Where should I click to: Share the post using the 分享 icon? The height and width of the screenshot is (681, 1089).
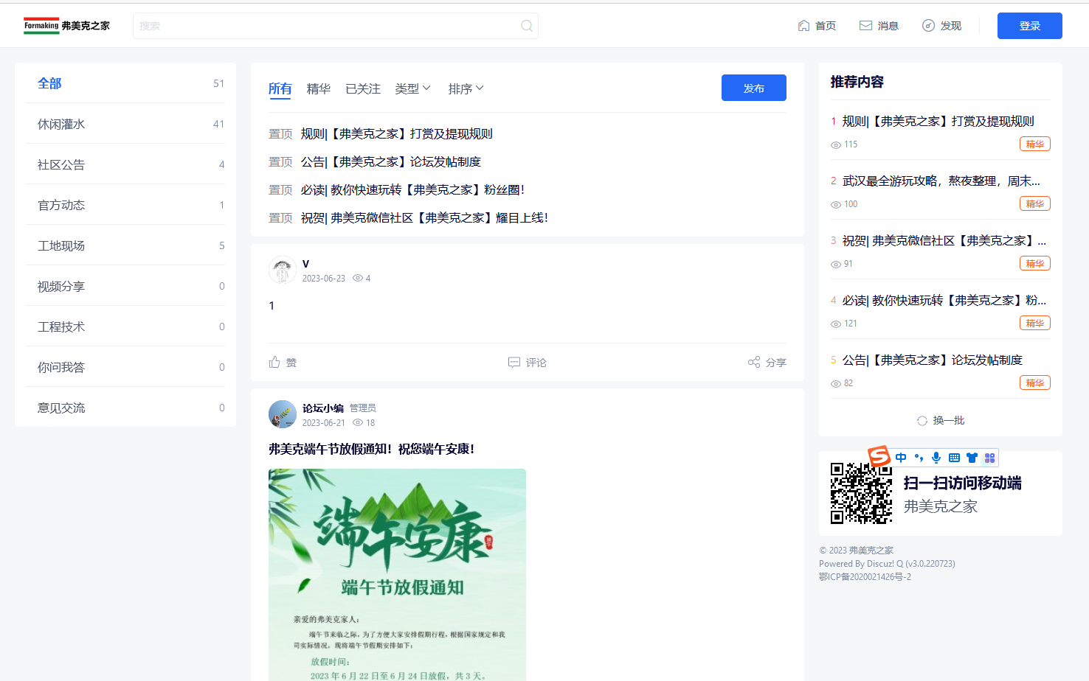pyautogui.click(x=754, y=362)
